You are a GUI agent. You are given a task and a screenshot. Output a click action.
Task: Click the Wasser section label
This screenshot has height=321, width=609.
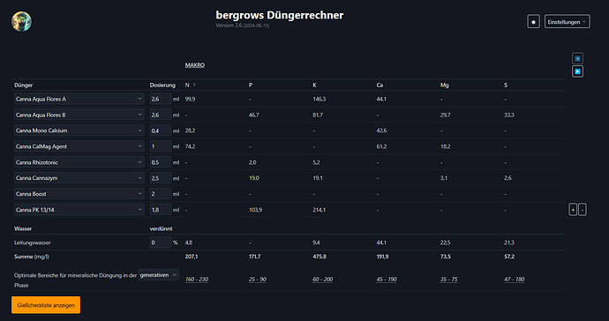23,228
